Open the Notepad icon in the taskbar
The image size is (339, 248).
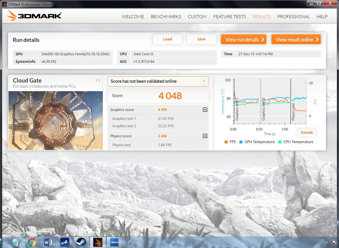(15, 243)
